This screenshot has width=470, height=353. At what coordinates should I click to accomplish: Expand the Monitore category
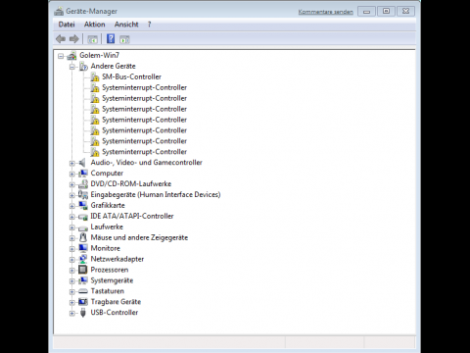coord(72,249)
